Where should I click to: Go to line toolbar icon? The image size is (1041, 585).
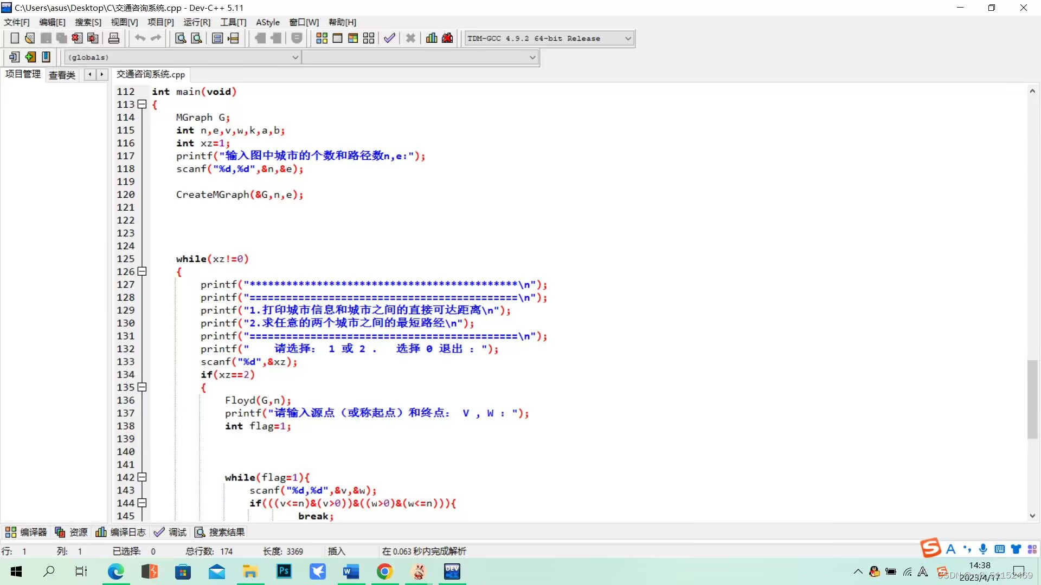(x=233, y=38)
